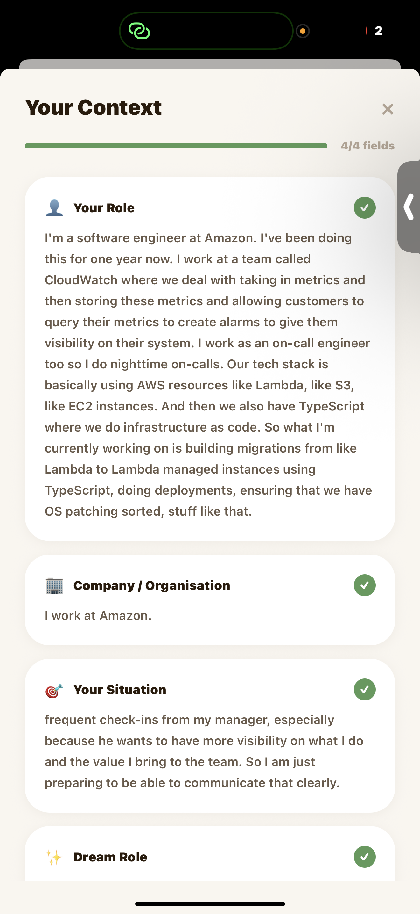
Task: Click the green fields progress bar
Action: 176,146
